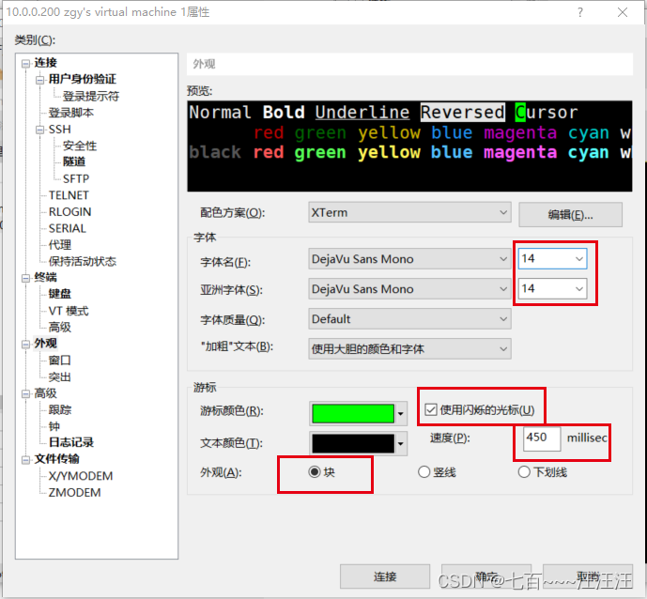Select RLOGIN in the category tree

click(x=69, y=211)
